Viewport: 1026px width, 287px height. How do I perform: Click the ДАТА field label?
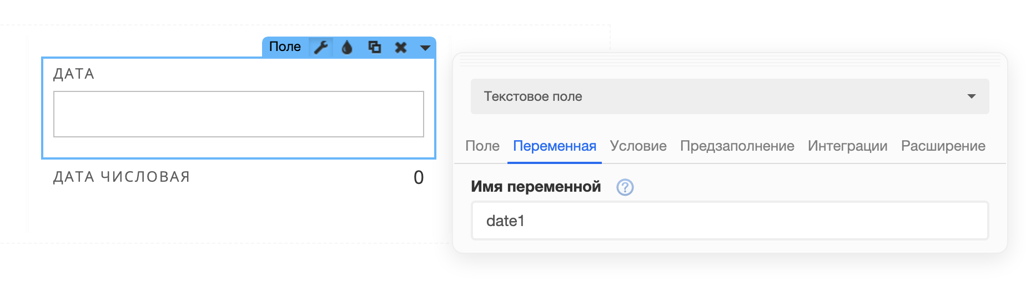point(74,74)
